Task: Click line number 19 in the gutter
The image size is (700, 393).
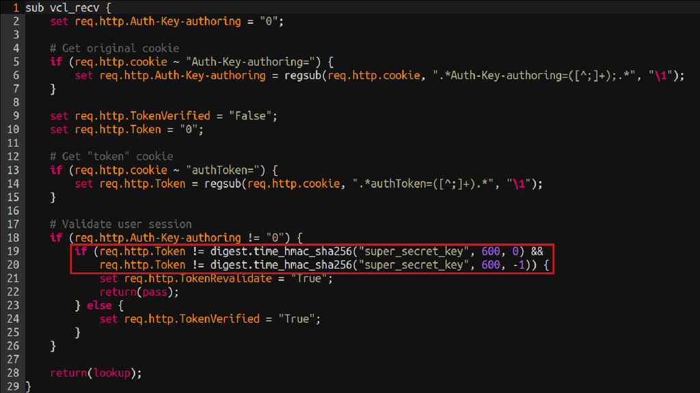Action: pos(13,251)
